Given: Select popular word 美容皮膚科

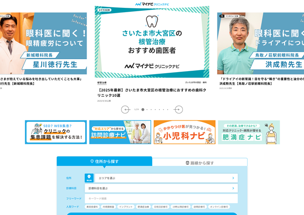Looking at the screenshot, I should click(x=92, y=207).
